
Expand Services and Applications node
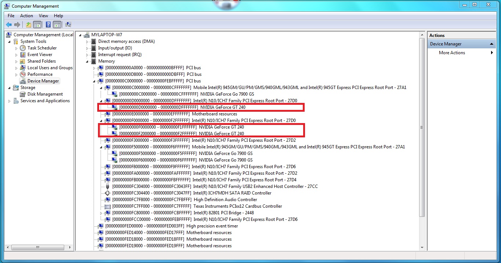pyautogui.click(x=10, y=101)
